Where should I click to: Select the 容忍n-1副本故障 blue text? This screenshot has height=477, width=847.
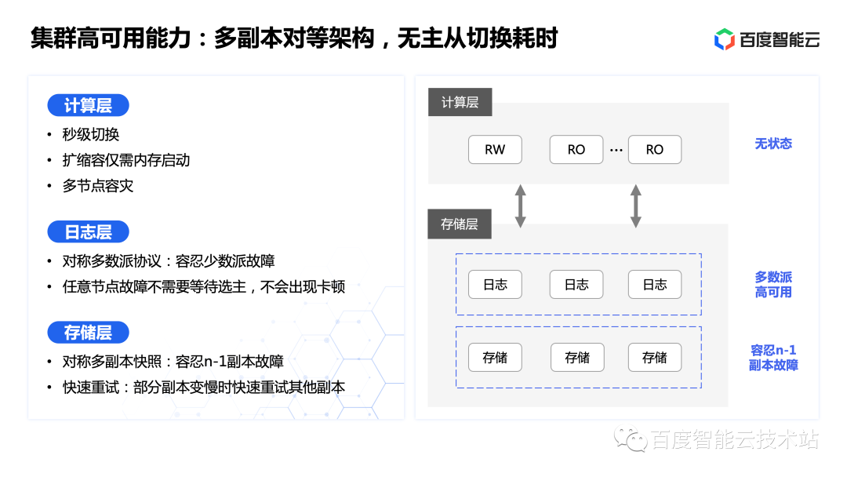(x=776, y=357)
